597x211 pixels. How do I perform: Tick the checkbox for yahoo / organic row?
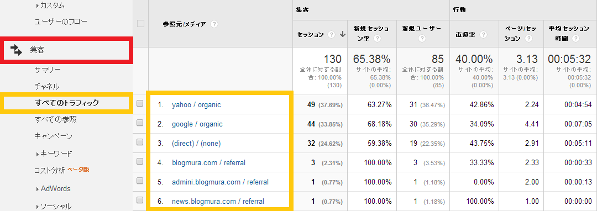point(140,103)
